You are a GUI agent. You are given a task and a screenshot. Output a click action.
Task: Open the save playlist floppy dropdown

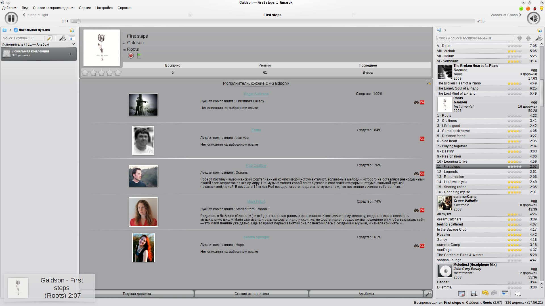[473, 294]
